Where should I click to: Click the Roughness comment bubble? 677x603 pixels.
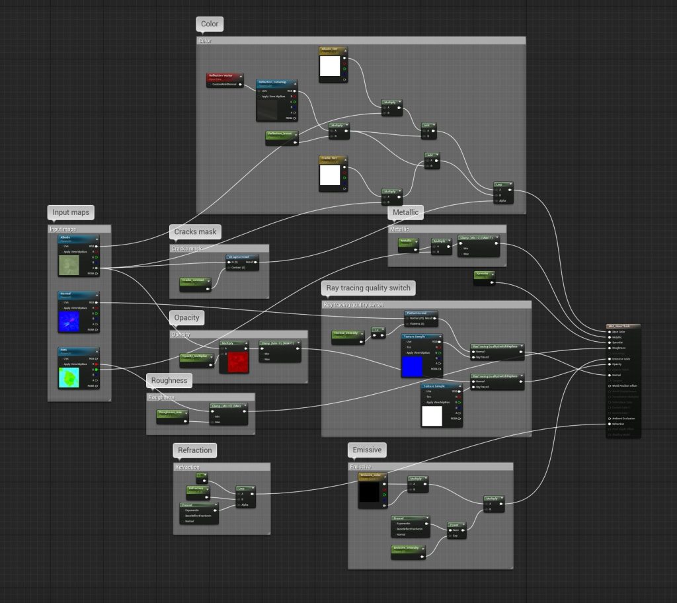(x=169, y=380)
